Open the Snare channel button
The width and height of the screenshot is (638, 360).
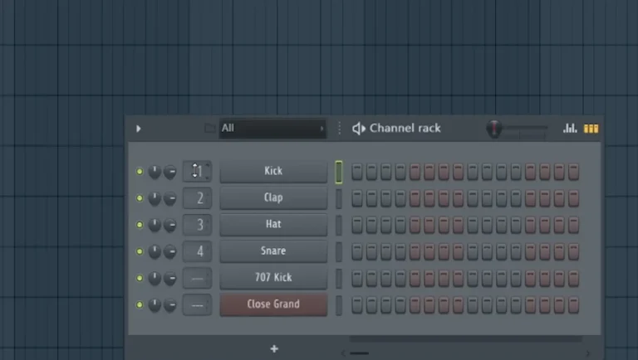click(x=273, y=251)
